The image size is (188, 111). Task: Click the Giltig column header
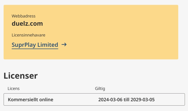tap(100, 89)
